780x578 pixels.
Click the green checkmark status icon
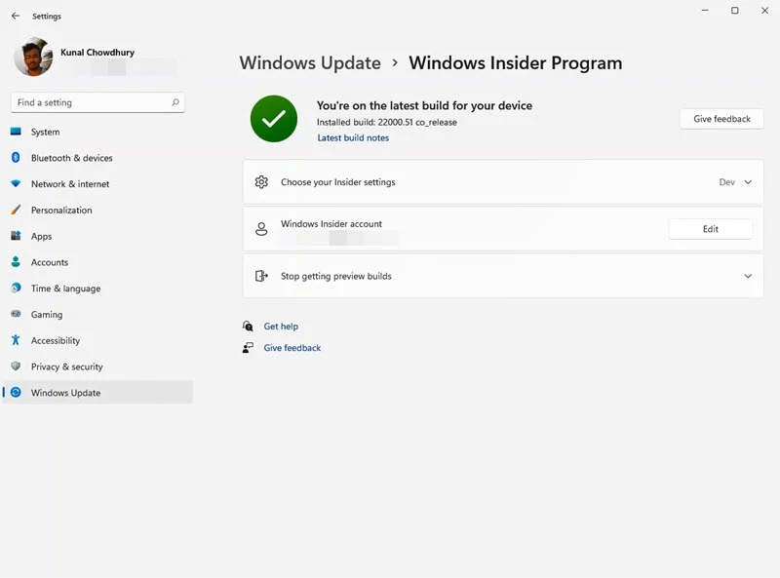pos(274,119)
